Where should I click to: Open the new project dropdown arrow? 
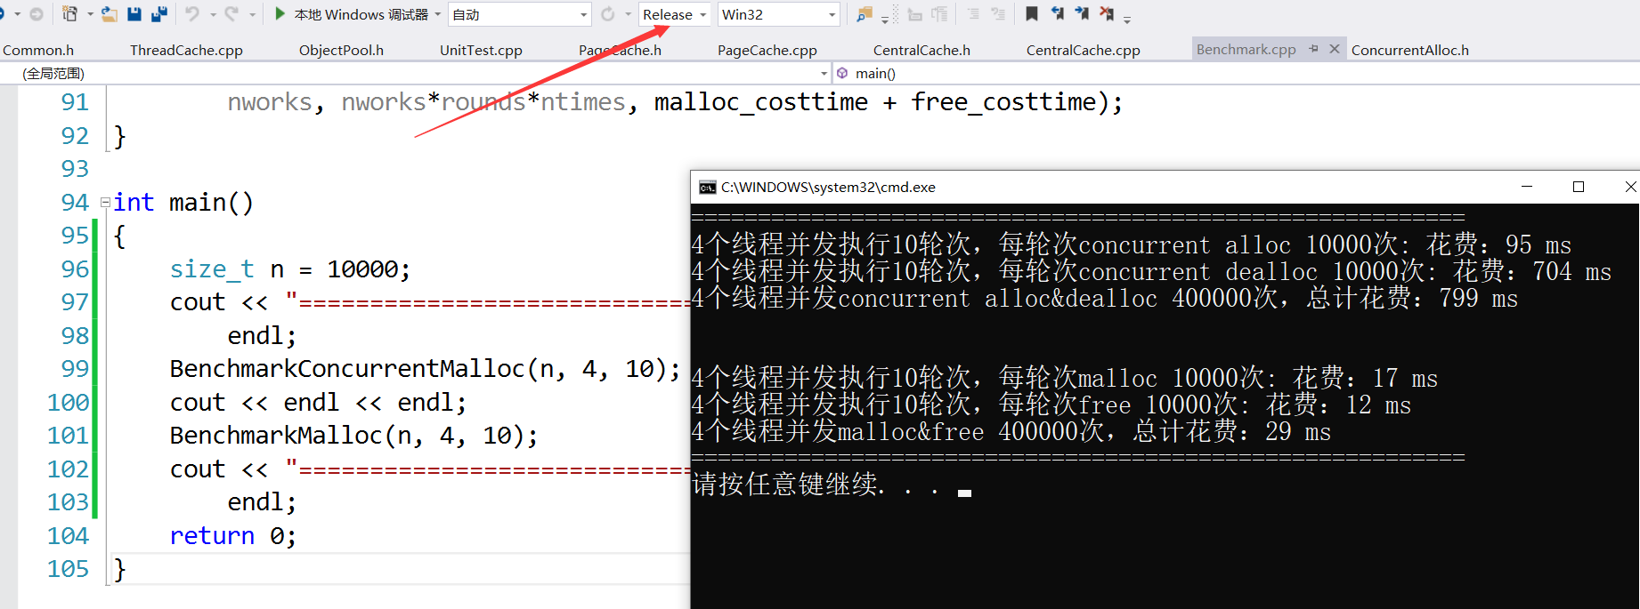tap(90, 14)
